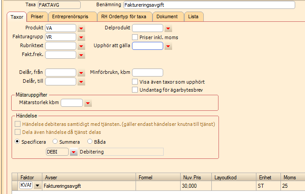
Task: Open the Upphör att gälla date picker arrow
Action: [168, 46]
